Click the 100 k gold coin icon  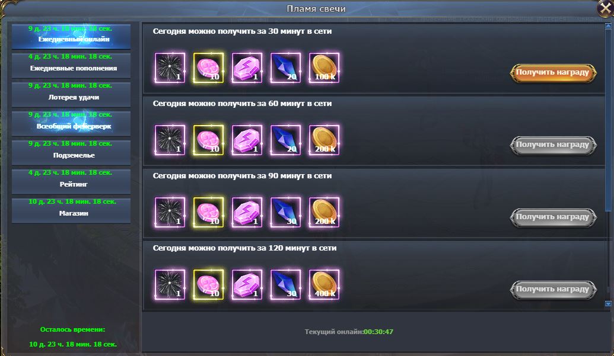(x=325, y=68)
